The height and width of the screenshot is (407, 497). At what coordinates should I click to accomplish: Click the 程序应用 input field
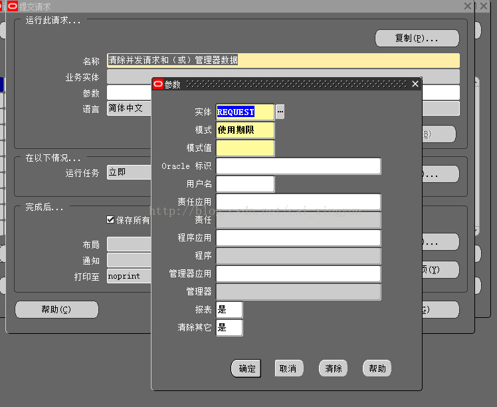298,237
